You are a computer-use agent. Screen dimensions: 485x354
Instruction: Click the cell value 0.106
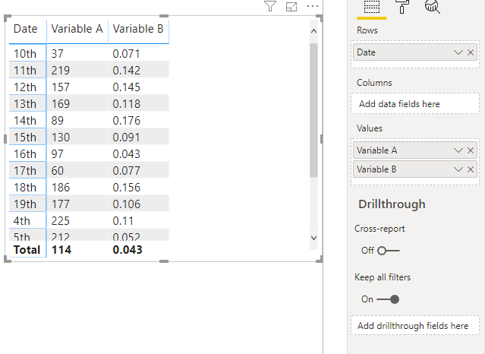(127, 204)
